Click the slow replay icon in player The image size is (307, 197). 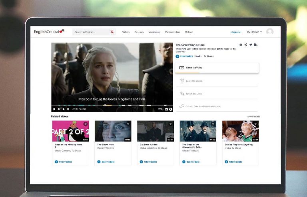[59, 109]
